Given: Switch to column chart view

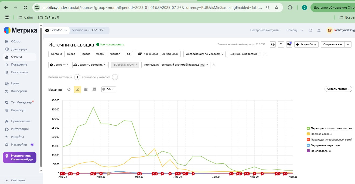Looking at the screenshot, I should (94, 89).
